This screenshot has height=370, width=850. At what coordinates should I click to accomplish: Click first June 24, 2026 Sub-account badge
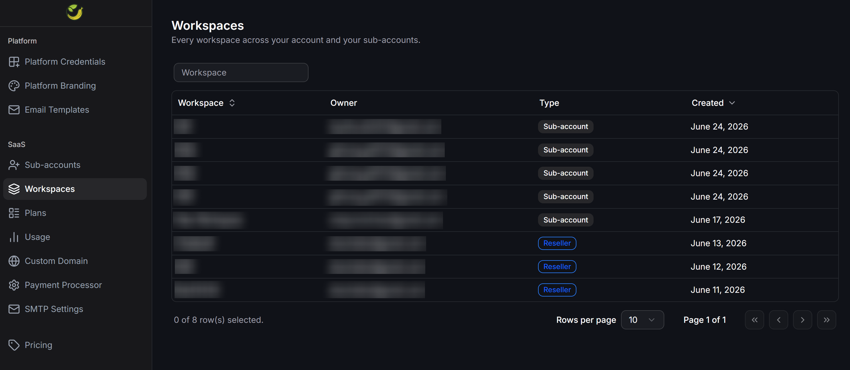(566, 127)
